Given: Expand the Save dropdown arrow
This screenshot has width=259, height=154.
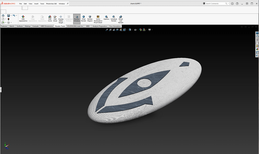Looking at the screenshot, I should (11, 15).
